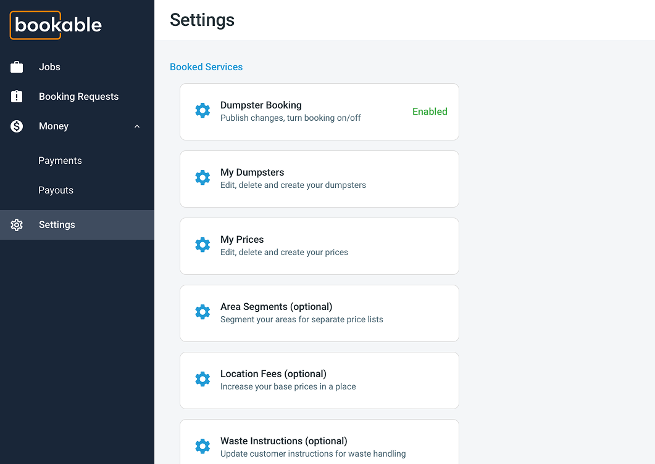Open the Payments page
Screen dimensions: 655x464
tap(60, 160)
